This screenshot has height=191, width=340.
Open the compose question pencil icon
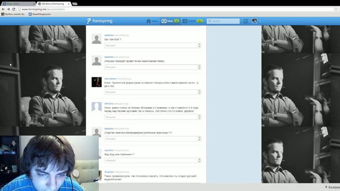245,21
